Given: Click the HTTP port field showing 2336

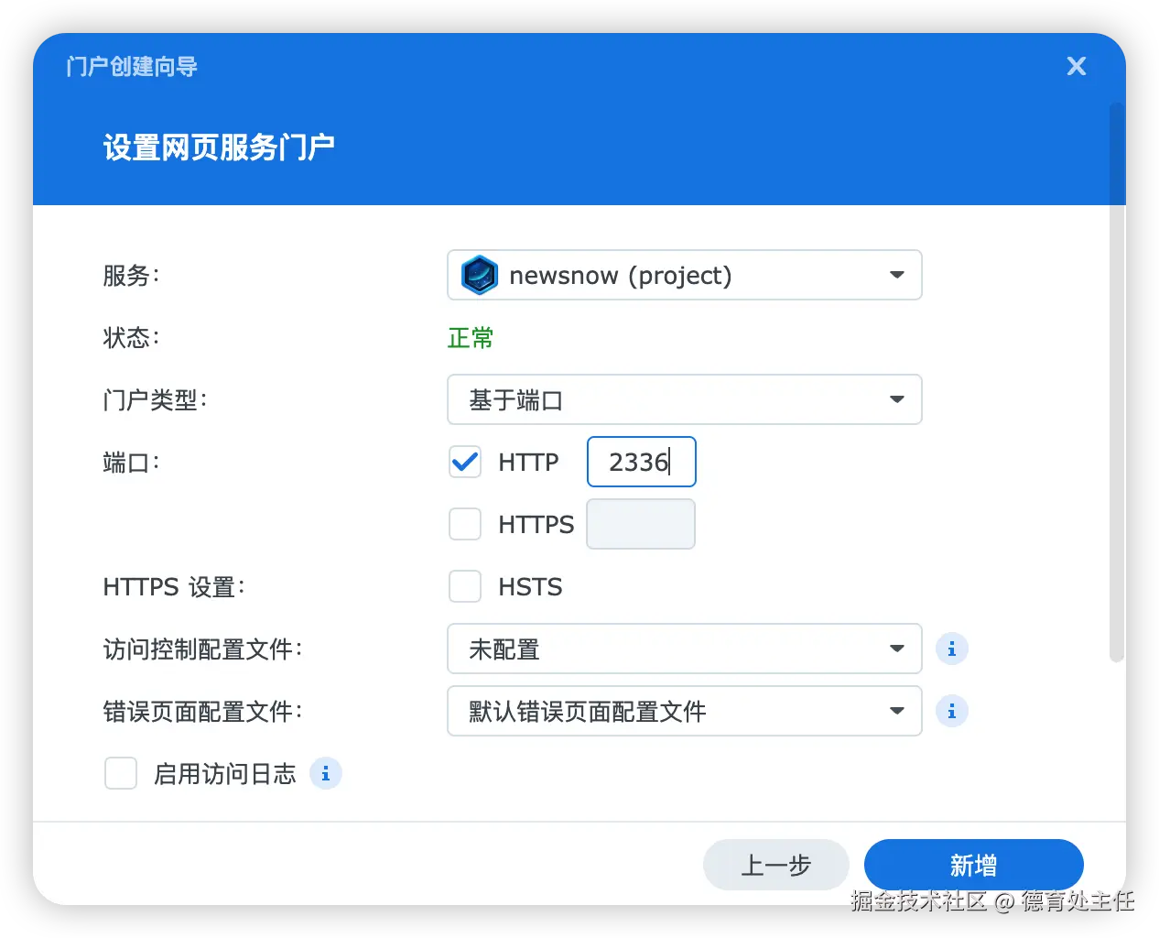Looking at the screenshot, I should pos(641,462).
